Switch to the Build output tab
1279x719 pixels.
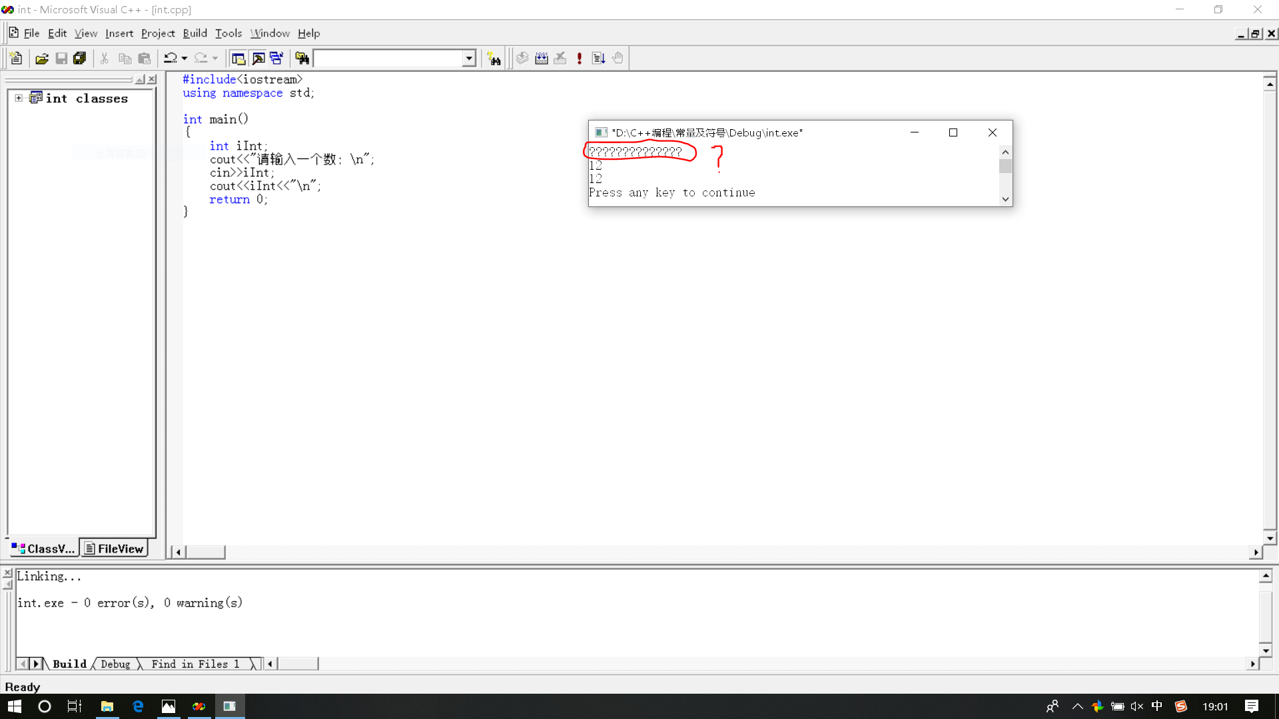coord(69,664)
